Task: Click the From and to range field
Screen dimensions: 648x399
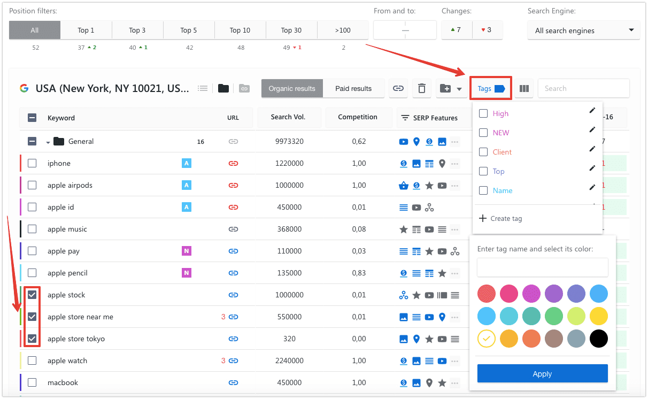Action: (405, 30)
